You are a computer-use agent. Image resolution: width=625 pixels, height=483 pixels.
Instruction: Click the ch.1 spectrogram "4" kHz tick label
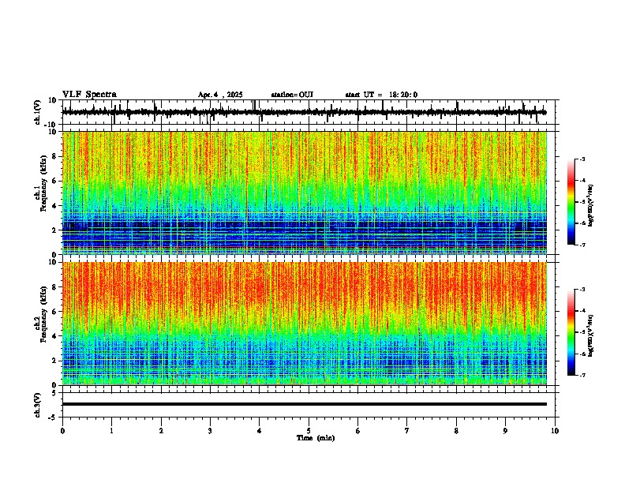[x=55, y=206]
